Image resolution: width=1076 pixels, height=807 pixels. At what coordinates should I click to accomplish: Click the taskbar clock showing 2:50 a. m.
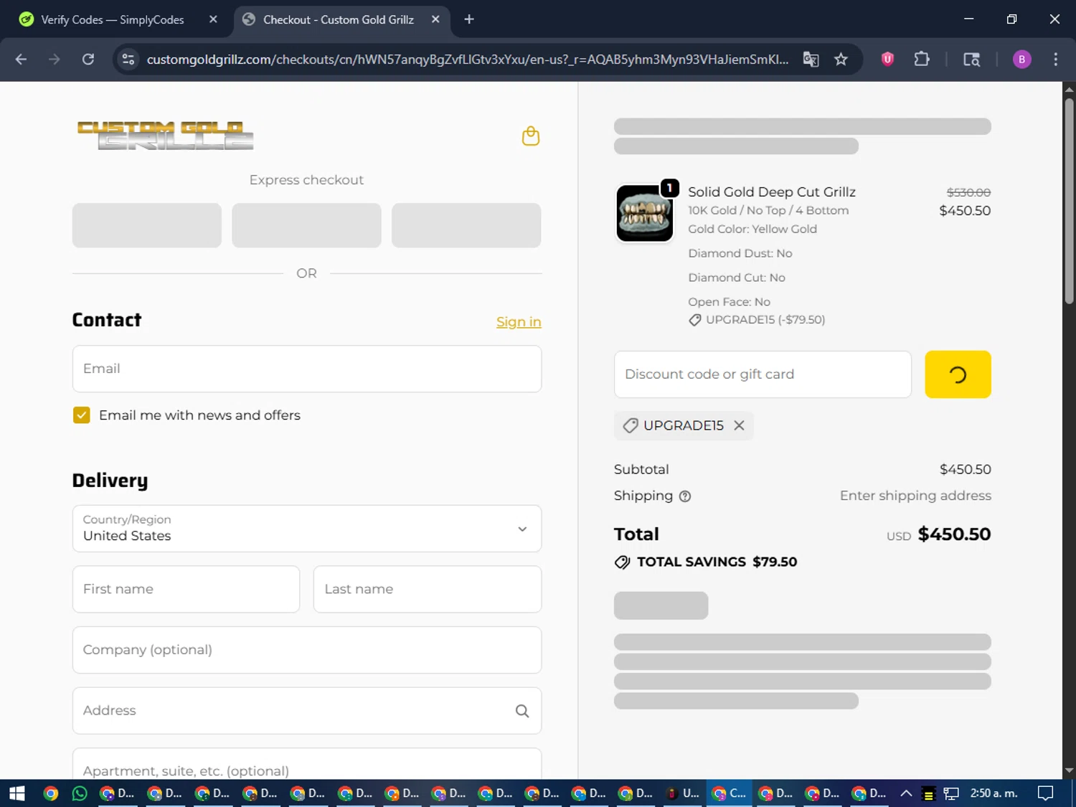[994, 793]
